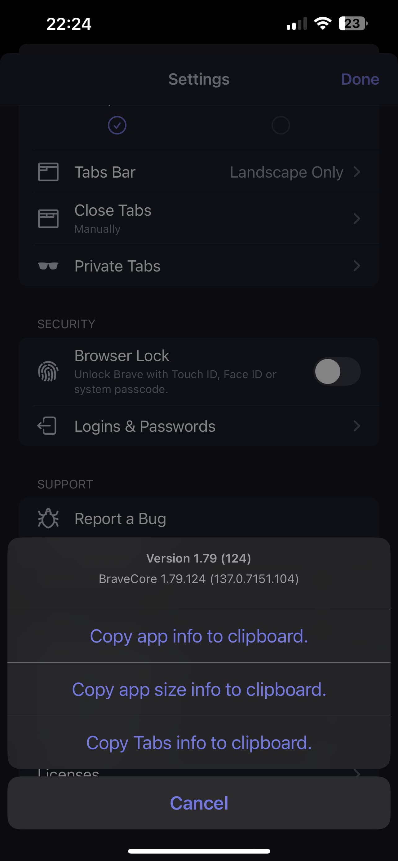Expand the Private Tabs chevron

[x=357, y=266]
